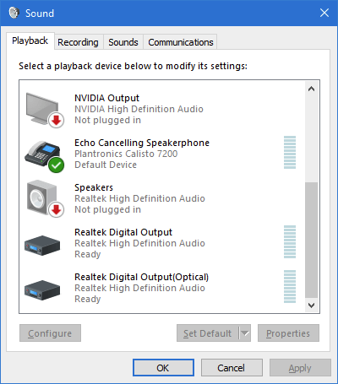Click the Sound speaker icon in title bar
Image resolution: width=338 pixels, height=384 pixels.
click(14, 13)
